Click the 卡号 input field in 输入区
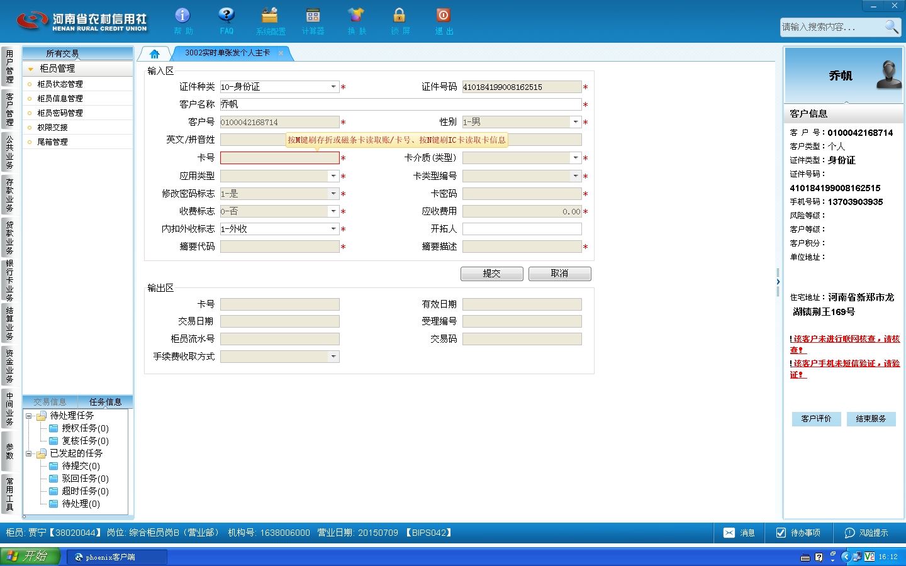The width and height of the screenshot is (906, 566). tap(279, 158)
